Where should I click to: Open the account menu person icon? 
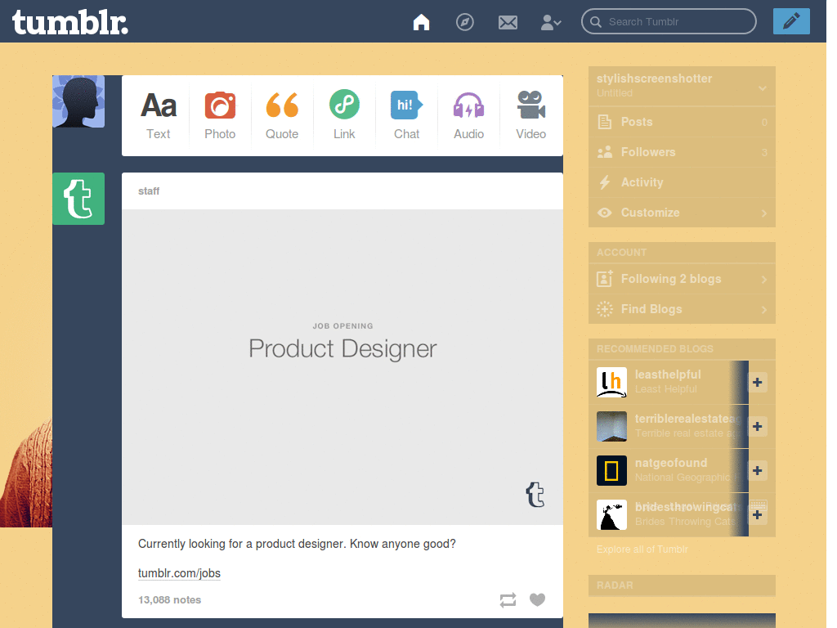click(550, 22)
